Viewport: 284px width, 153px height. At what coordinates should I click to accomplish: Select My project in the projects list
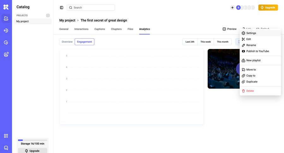33,21
